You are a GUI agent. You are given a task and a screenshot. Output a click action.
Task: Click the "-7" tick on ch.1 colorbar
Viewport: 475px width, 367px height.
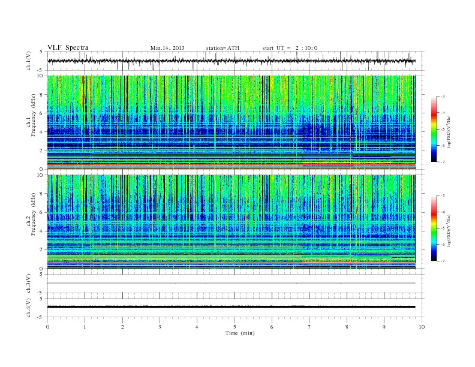(443, 162)
